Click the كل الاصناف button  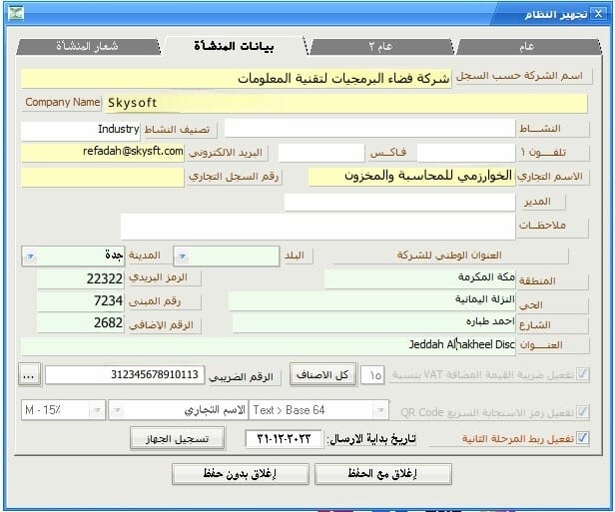[322, 375]
